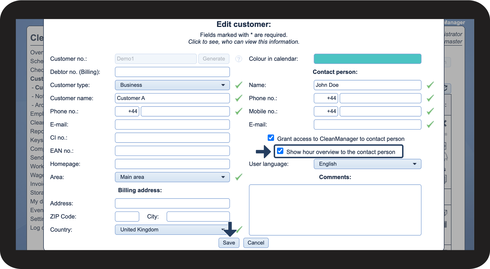
Task: Save the customer changes
Action: pos(229,243)
